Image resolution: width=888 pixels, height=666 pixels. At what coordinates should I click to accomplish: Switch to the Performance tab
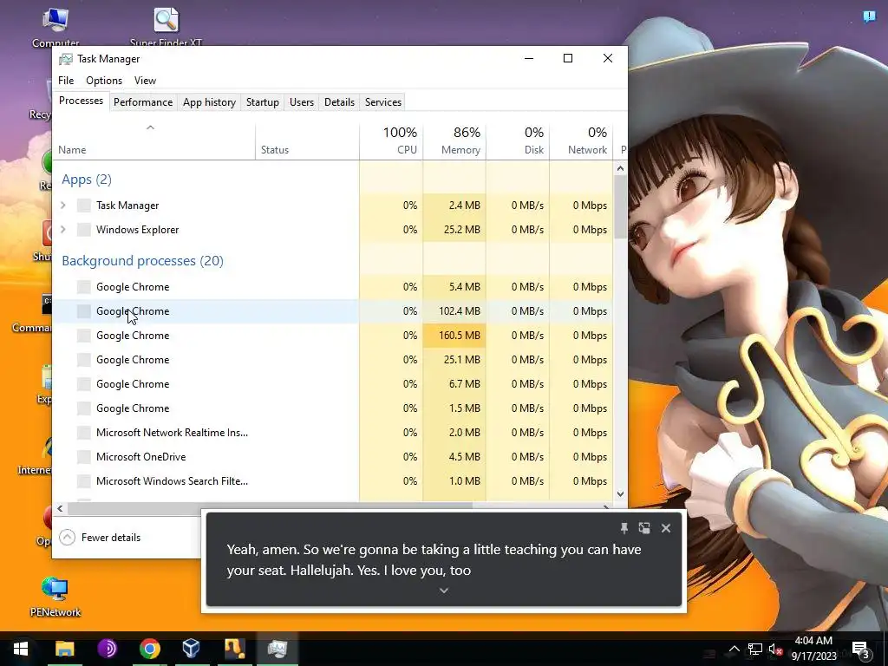(x=143, y=102)
